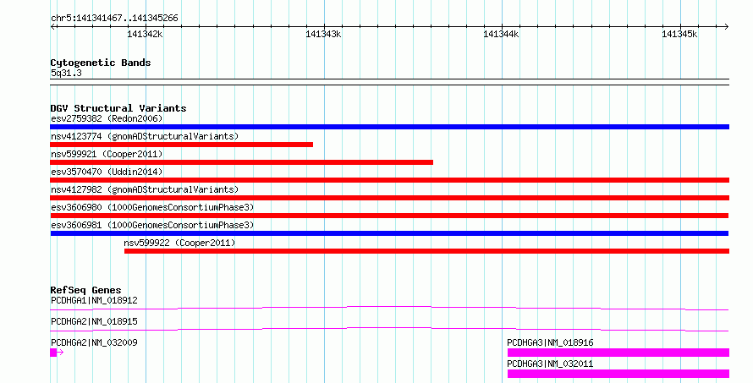Click the 141343k ruler tick label
This screenshot has width=753, height=383.
[323, 34]
